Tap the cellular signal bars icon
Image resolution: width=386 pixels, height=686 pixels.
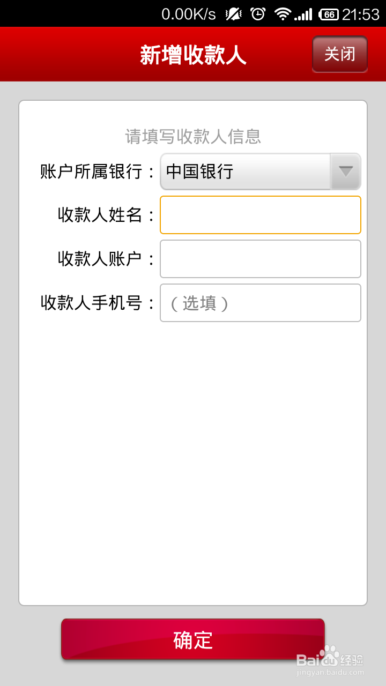point(303,14)
